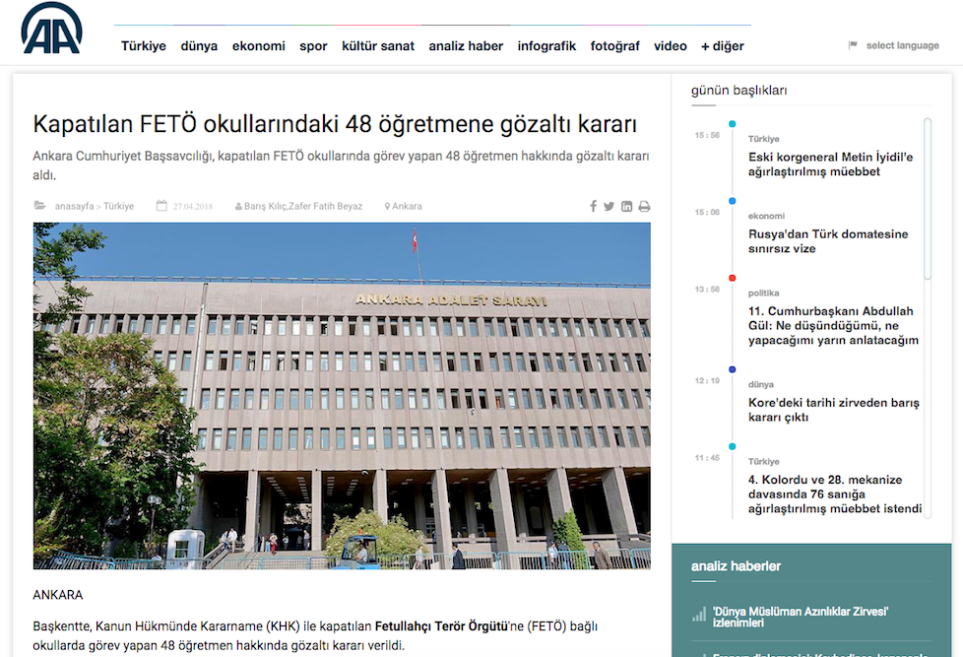Click the Ankara Adalet Sarayı article image

[x=342, y=395]
